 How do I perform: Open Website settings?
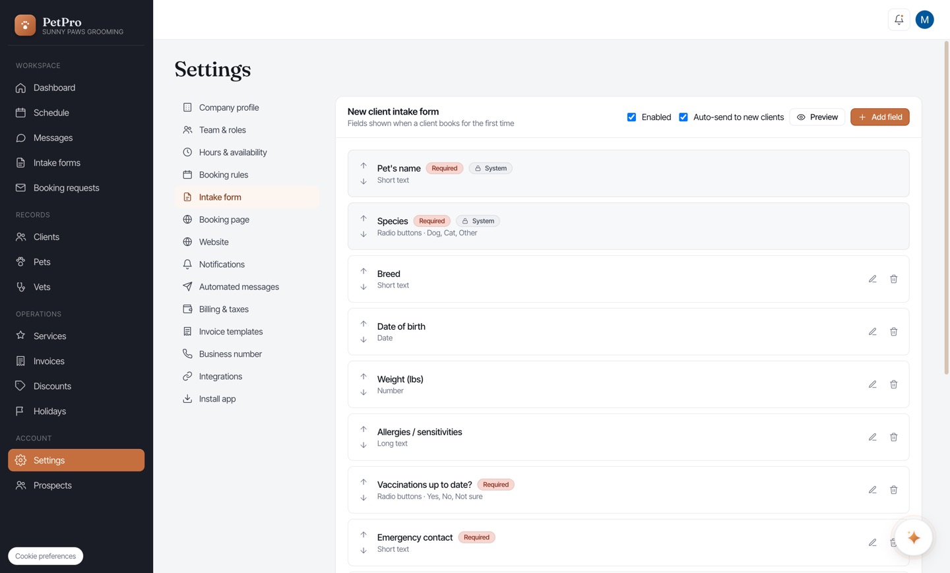[247, 242]
